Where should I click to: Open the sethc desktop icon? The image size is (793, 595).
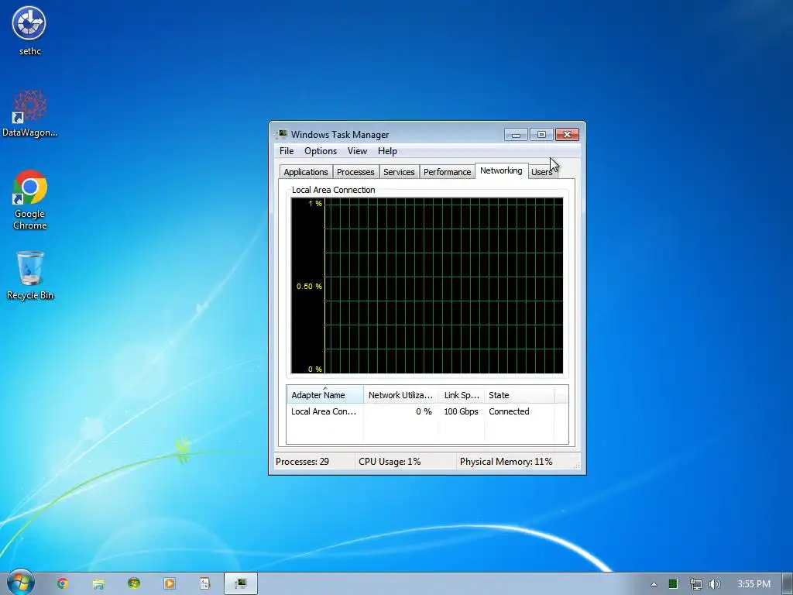click(29, 30)
